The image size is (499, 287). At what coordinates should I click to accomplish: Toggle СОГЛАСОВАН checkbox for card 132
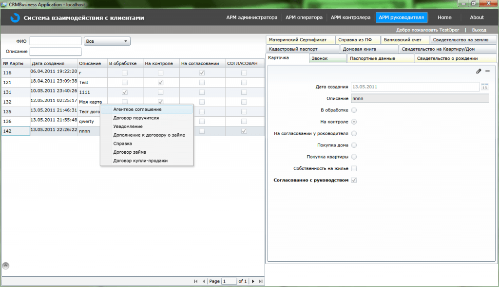click(x=244, y=102)
